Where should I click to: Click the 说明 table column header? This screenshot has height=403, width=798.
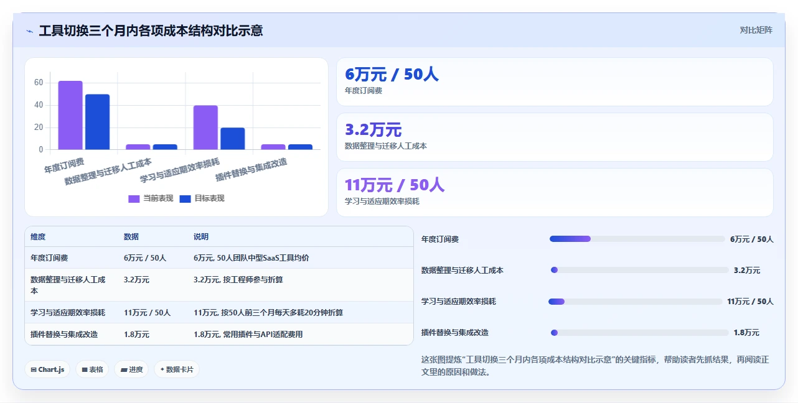[x=201, y=237]
